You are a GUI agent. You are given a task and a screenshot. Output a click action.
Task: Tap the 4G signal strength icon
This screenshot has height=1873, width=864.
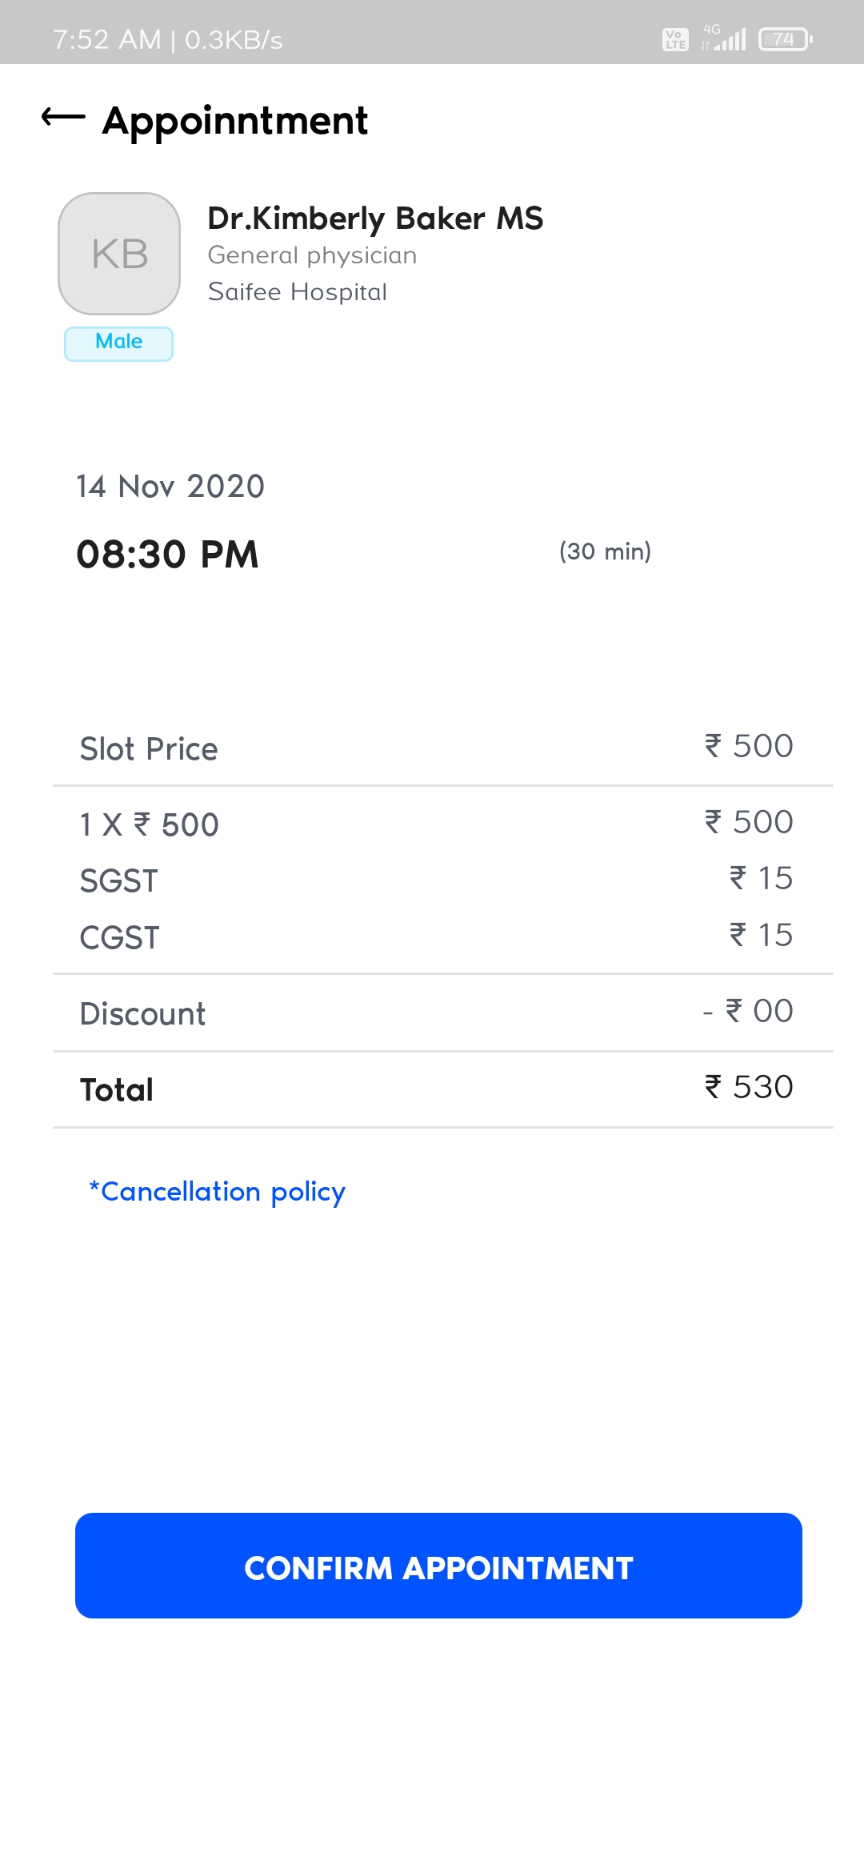point(724,38)
